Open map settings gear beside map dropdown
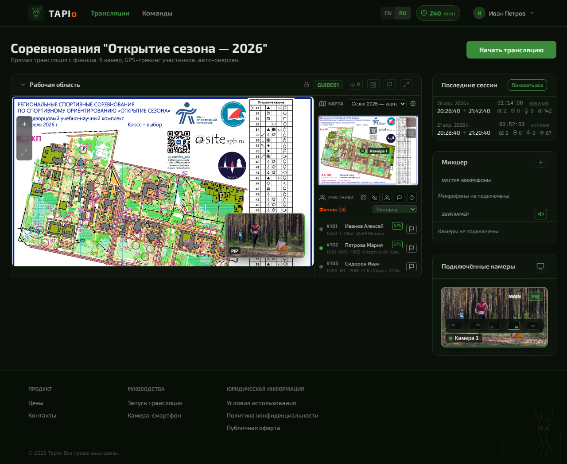567x464 pixels. click(413, 103)
